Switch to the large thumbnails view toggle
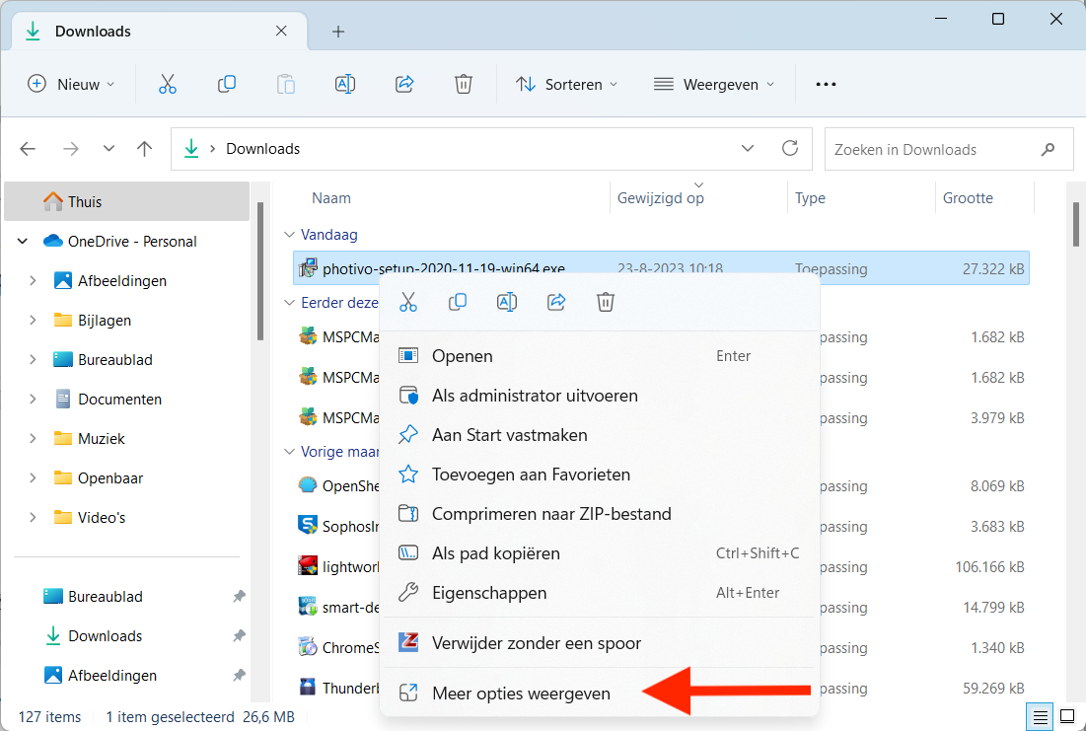The image size is (1086, 731). point(1066,716)
